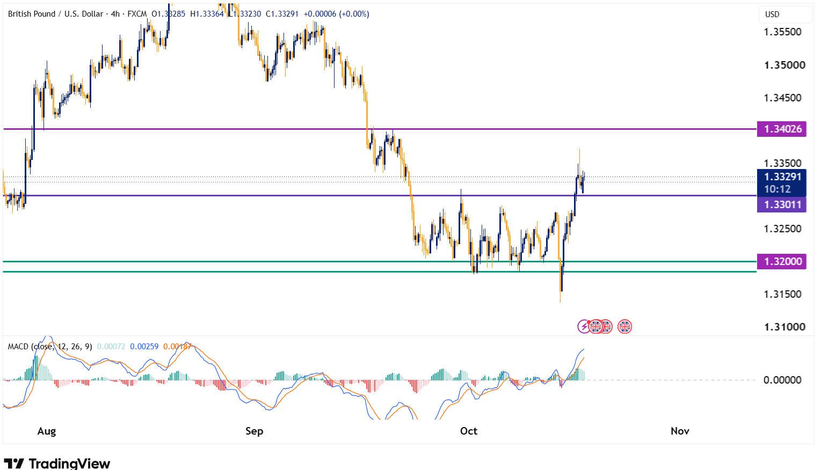The image size is (821, 470).
Task: Open the USD currency selector
Action: [x=785, y=14]
